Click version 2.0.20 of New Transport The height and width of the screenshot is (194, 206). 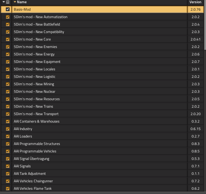[195, 114]
